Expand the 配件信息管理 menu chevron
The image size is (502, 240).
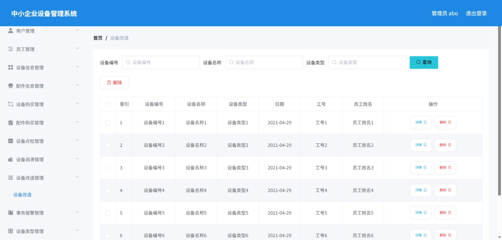point(77,85)
